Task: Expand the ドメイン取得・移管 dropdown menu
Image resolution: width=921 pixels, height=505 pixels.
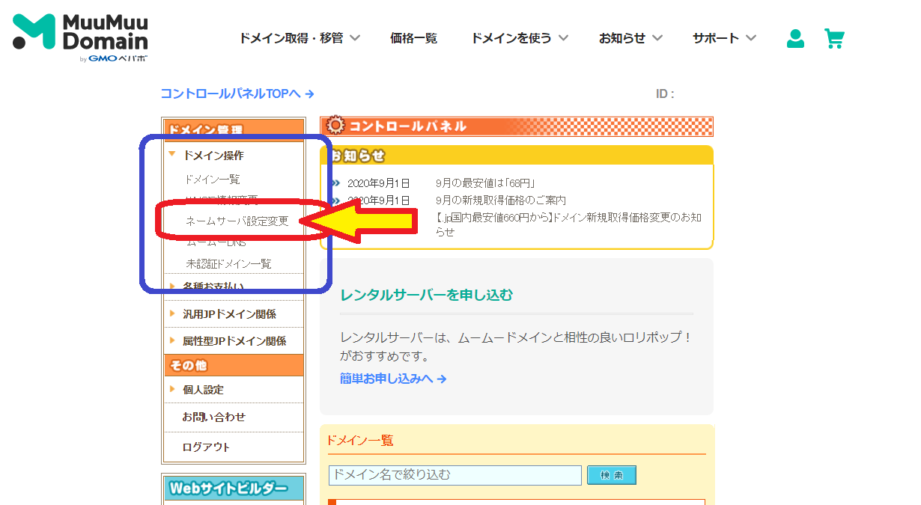Action: [300, 38]
